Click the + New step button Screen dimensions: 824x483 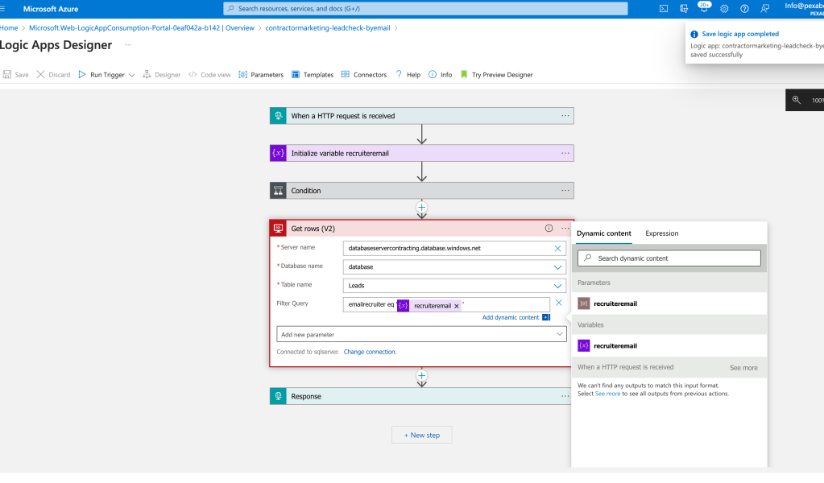421,436
